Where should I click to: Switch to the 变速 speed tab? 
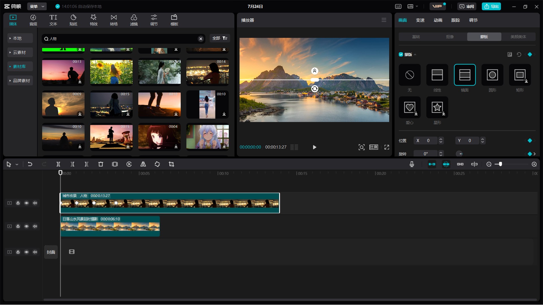[x=420, y=20]
